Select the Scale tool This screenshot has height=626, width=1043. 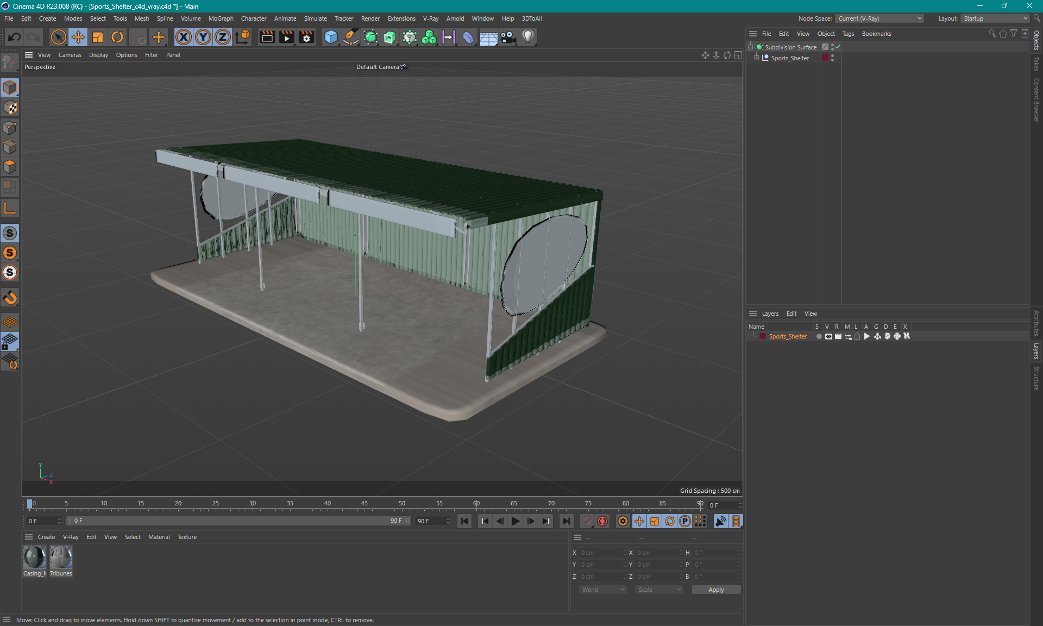click(98, 37)
